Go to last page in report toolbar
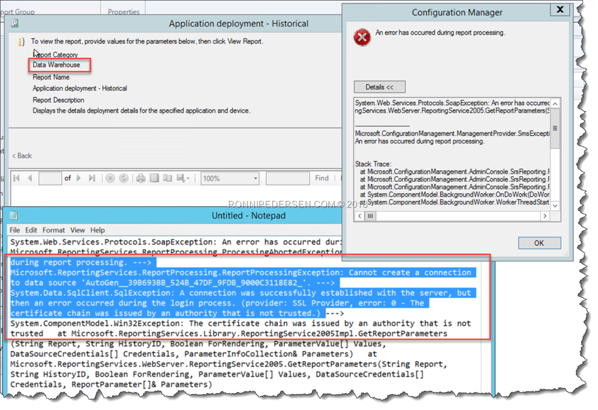 (92, 178)
